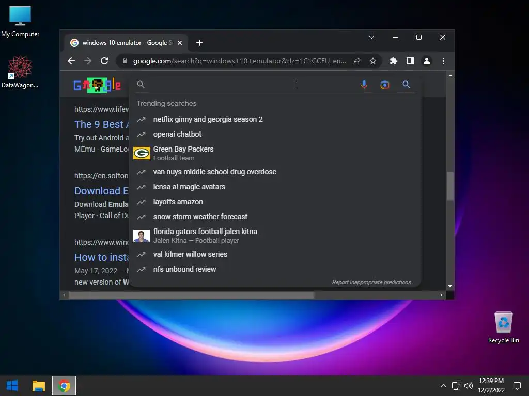The width and height of the screenshot is (529, 396).
Task: Click the Green Bay Packers logo thumbnail
Action: click(x=142, y=153)
